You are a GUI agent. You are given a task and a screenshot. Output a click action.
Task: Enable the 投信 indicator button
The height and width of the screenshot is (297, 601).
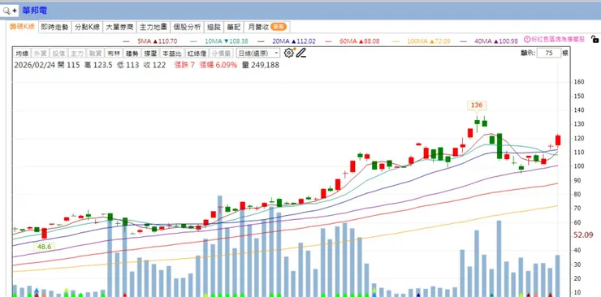coord(58,54)
